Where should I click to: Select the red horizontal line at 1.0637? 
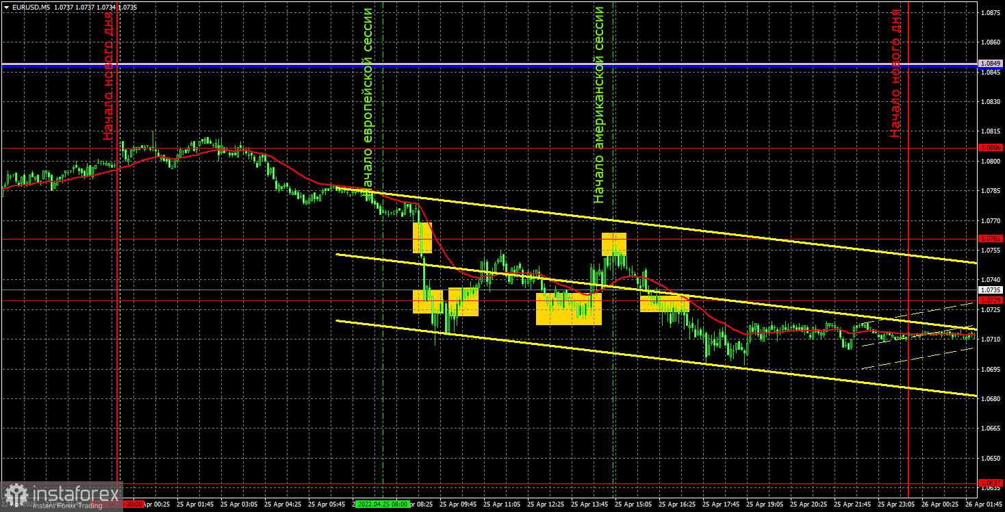(x=489, y=483)
